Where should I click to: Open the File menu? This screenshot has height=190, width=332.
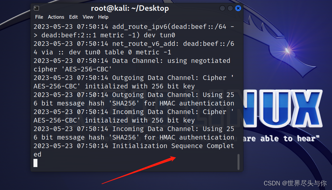pos(39,17)
